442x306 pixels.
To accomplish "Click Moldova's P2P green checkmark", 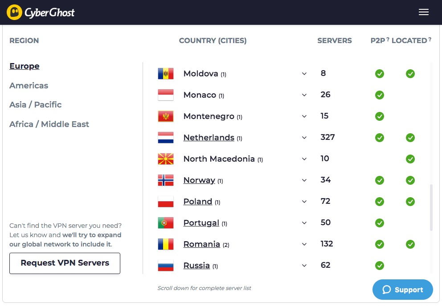I will (380, 74).
